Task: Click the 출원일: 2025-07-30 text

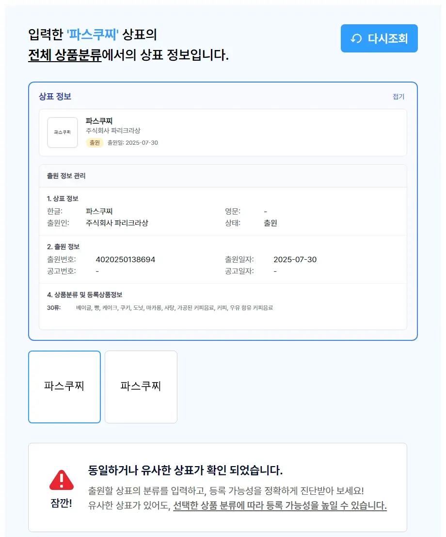Action: [x=133, y=142]
